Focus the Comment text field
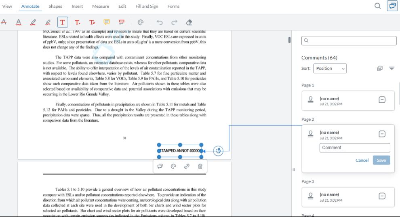The height and width of the screenshot is (217, 400). click(355, 147)
